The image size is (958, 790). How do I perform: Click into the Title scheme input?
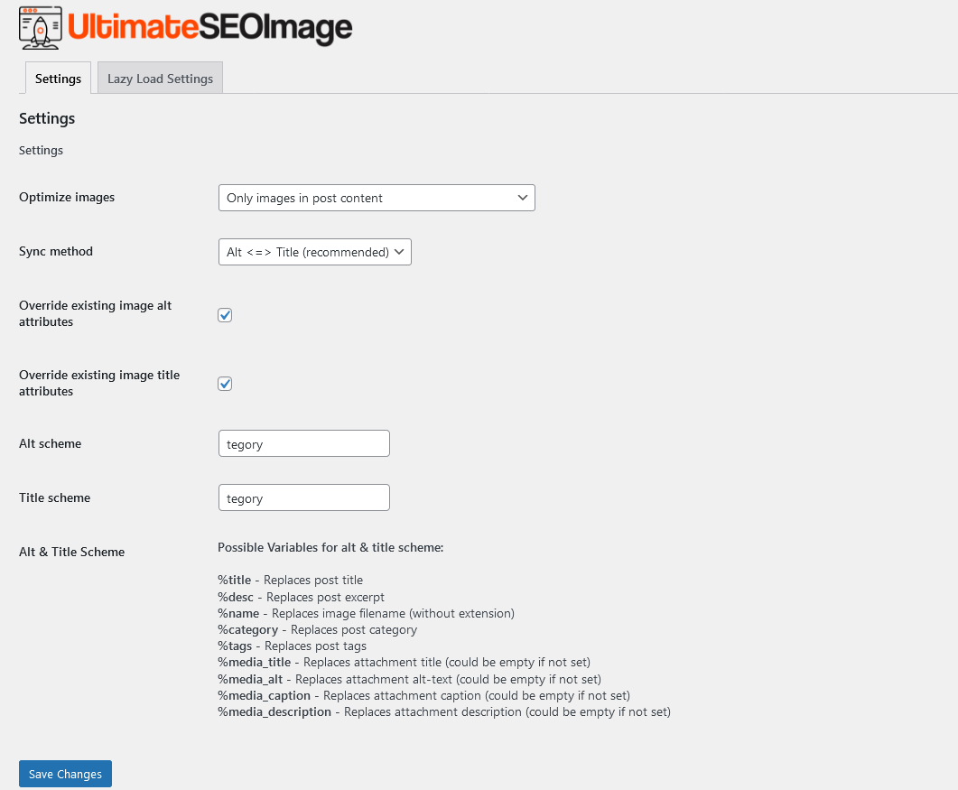[303, 498]
